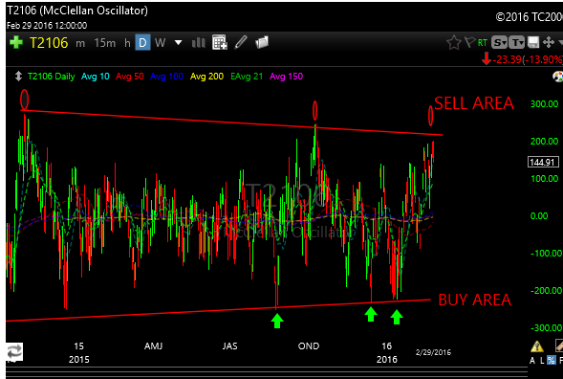Image resolution: width=563 pixels, height=379 pixels.
Task: Click the yellow warning triangle icon
Action: click(x=537, y=346)
